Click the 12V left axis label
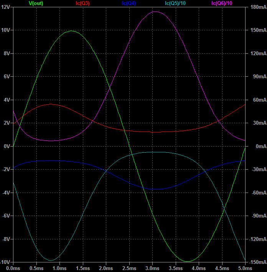Screen dimensions: 267x272 [x=5, y=7]
